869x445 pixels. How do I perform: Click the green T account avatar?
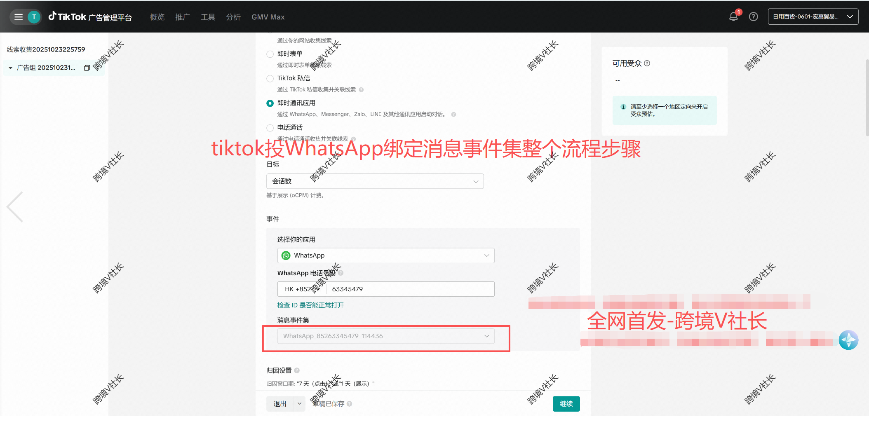click(x=34, y=17)
